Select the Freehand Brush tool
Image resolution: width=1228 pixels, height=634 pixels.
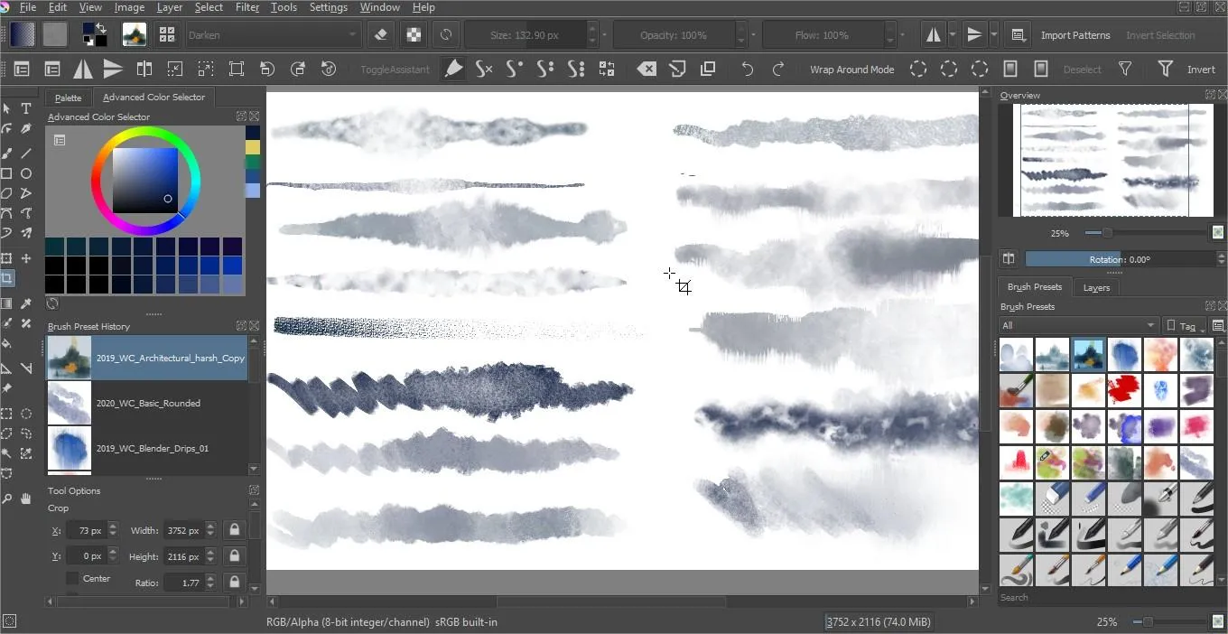point(6,153)
